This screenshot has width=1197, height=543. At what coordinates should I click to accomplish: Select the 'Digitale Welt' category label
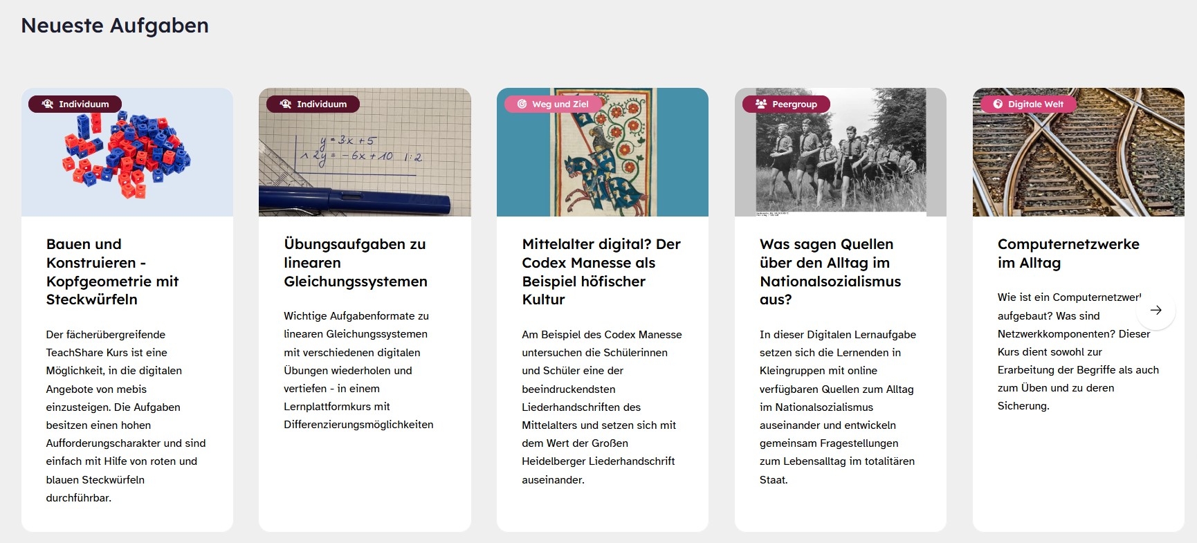tap(1036, 104)
